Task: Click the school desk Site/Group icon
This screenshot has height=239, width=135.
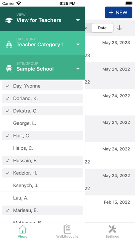Action: (9, 69)
